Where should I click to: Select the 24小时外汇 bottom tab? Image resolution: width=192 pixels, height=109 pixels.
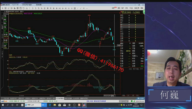click(76, 98)
